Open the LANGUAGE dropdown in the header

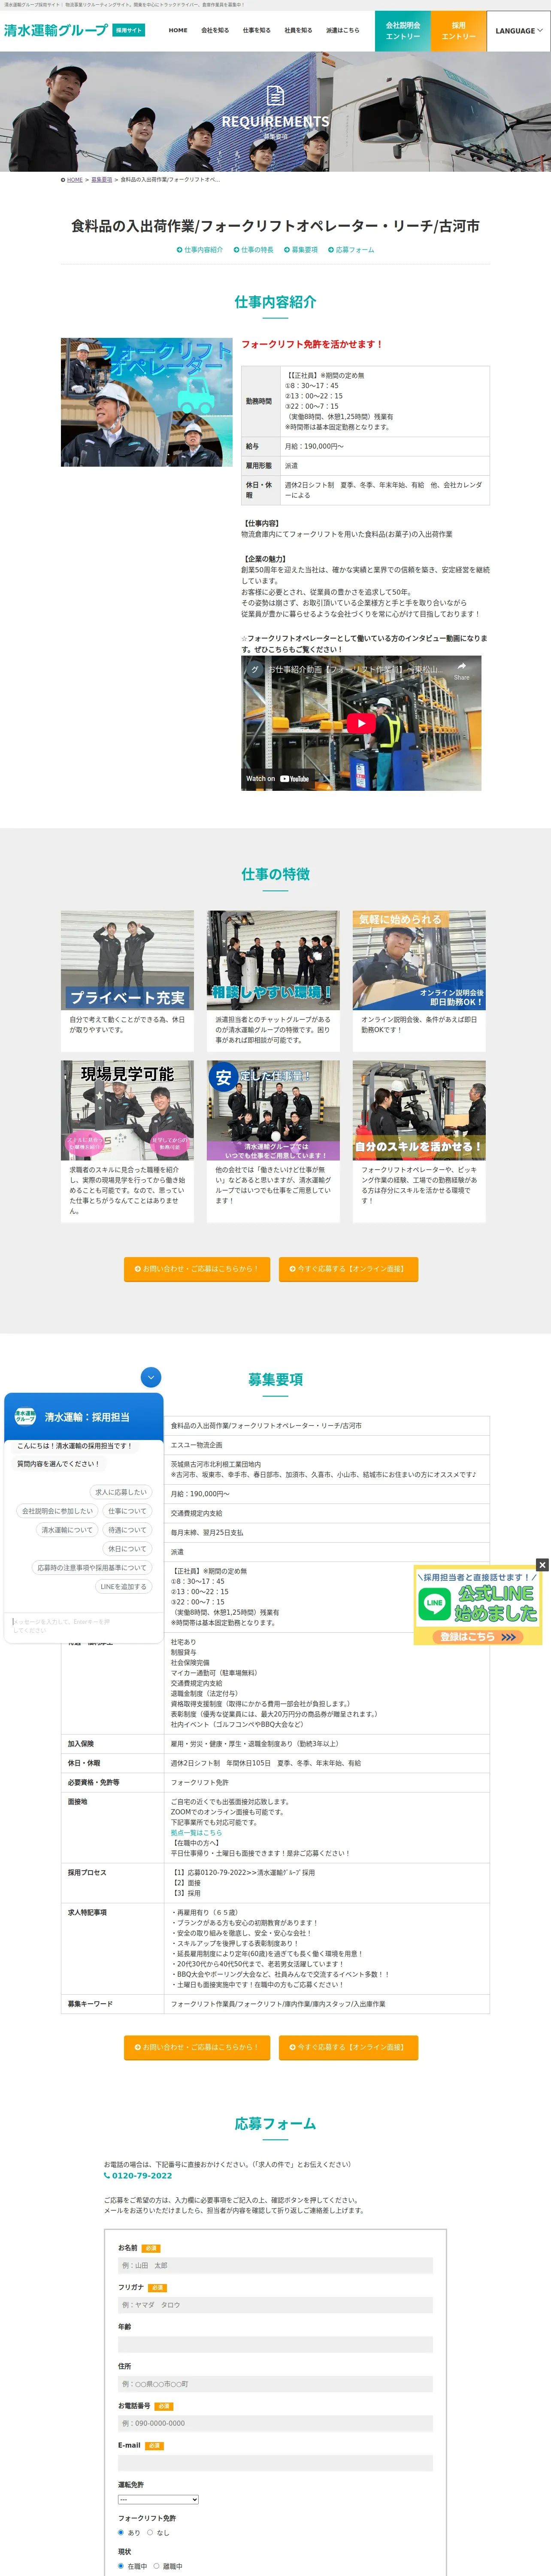tap(519, 31)
